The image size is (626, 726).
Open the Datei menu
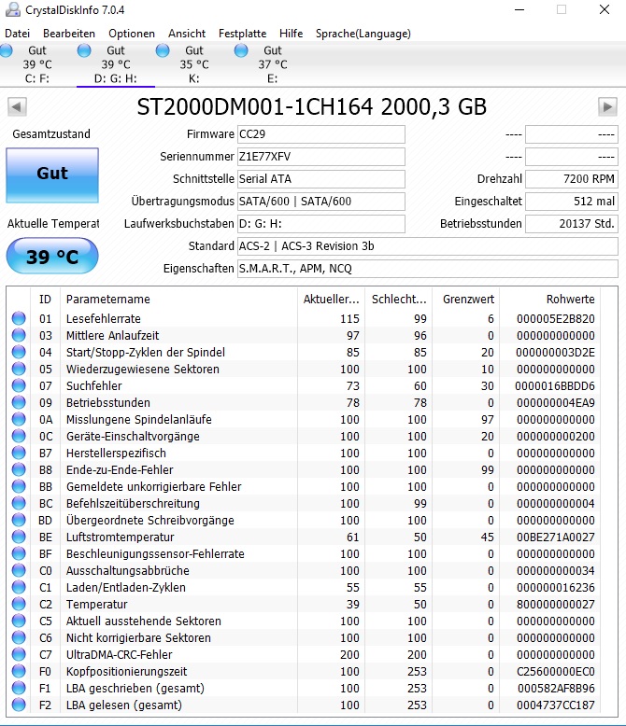tap(17, 34)
